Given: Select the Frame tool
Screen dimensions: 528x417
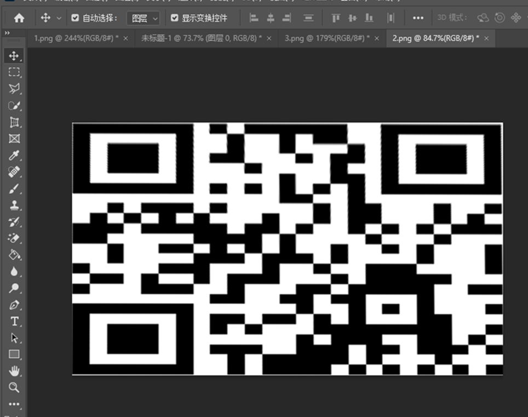Looking at the screenshot, I should click(14, 139).
